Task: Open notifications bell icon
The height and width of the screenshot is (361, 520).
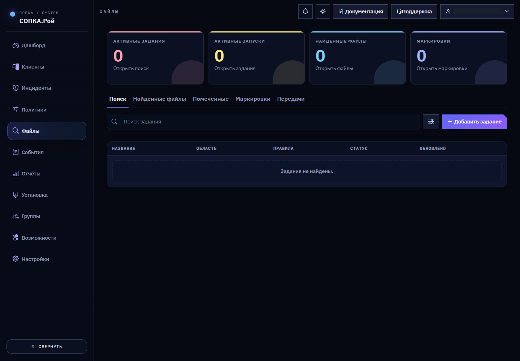Action: [305, 12]
